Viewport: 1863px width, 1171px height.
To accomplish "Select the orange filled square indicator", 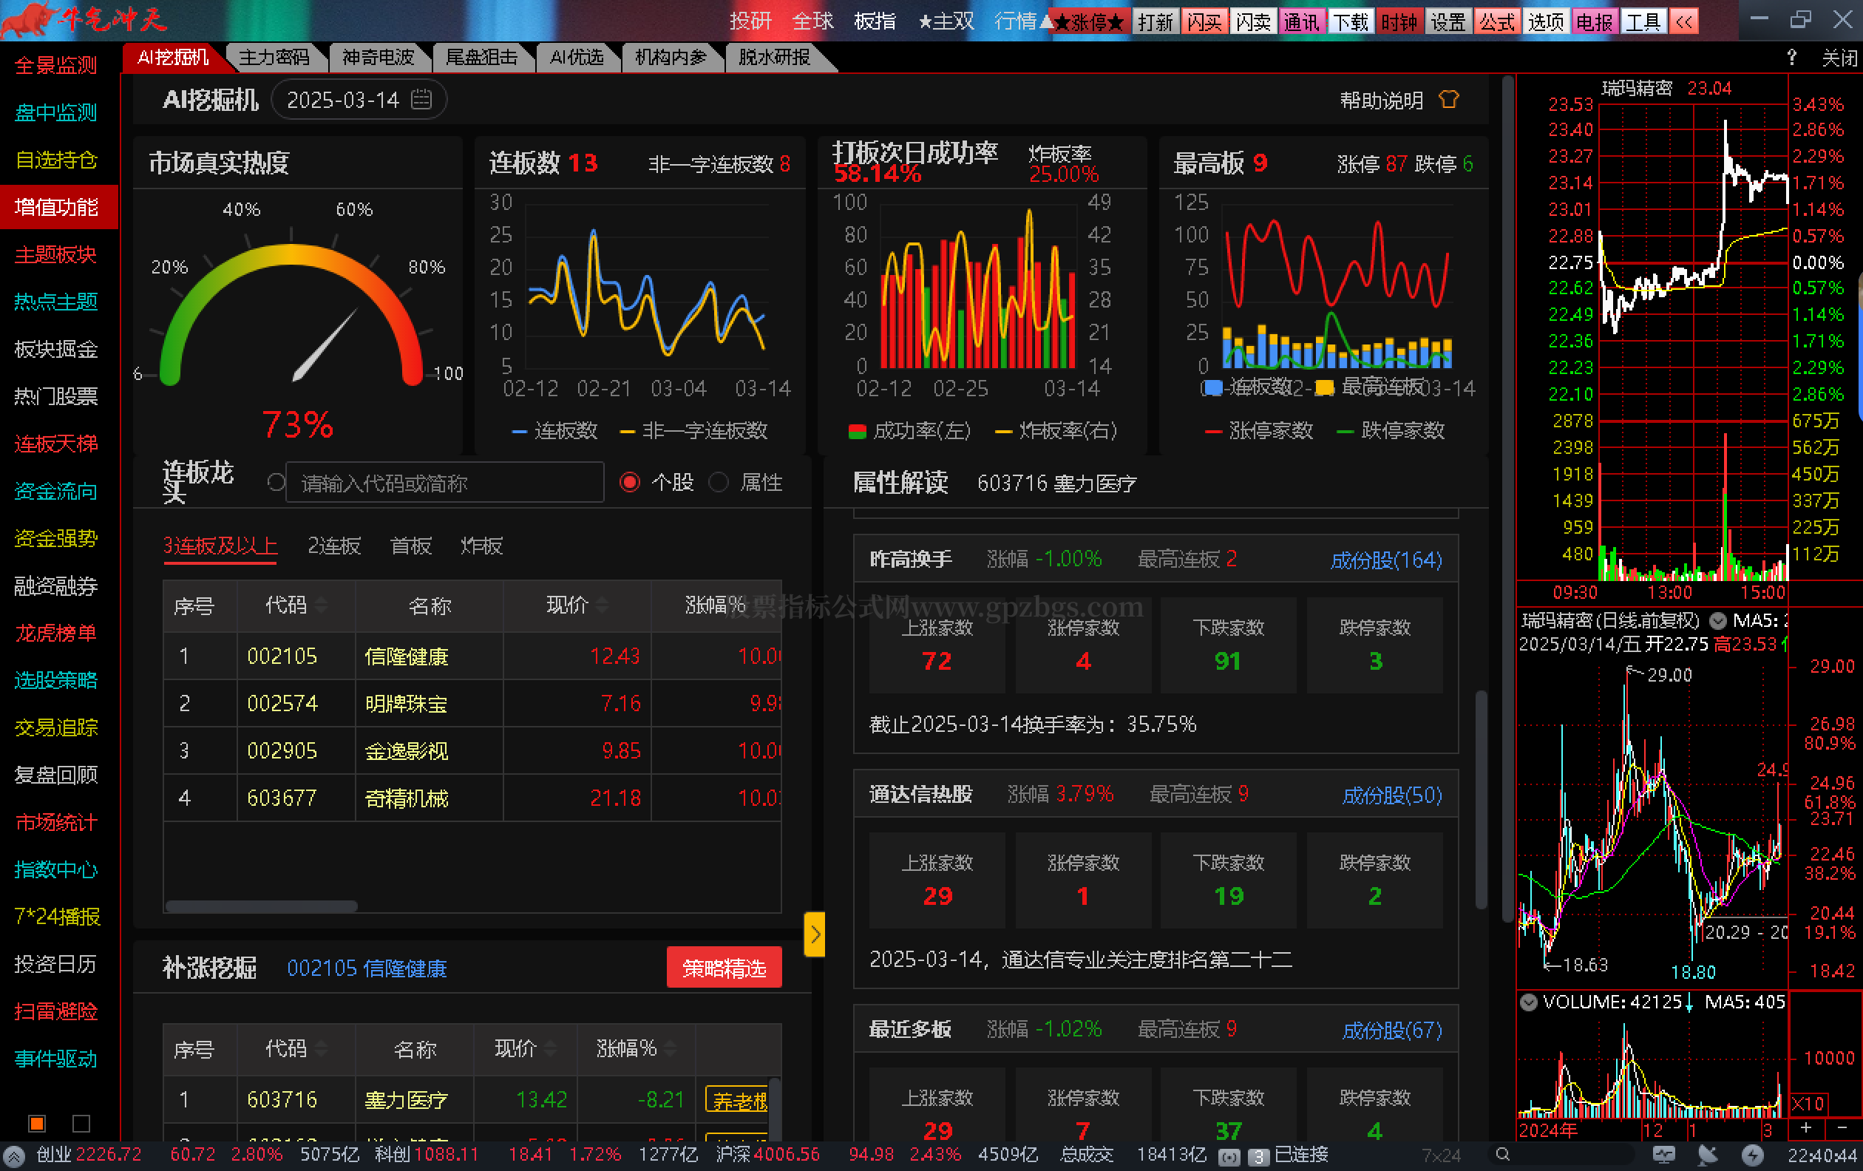I will pyautogui.click(x=37, y=1122).
